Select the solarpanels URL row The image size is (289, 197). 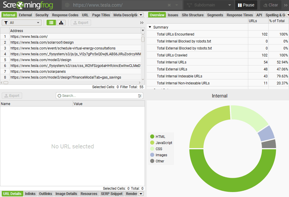(71, 72)
